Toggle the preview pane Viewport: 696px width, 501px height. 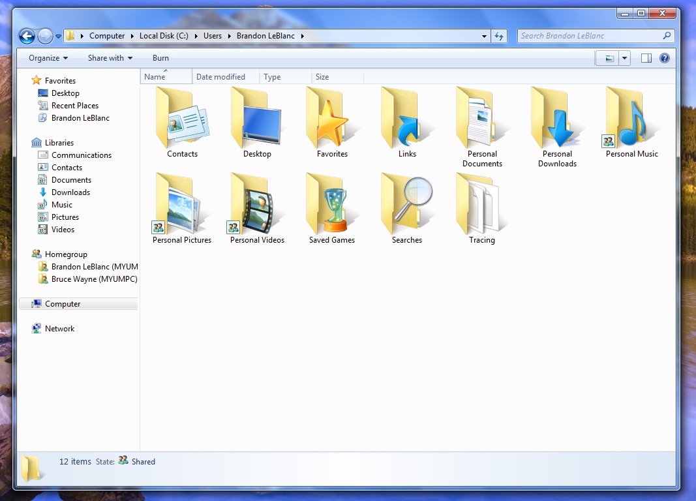click(646, 58)
